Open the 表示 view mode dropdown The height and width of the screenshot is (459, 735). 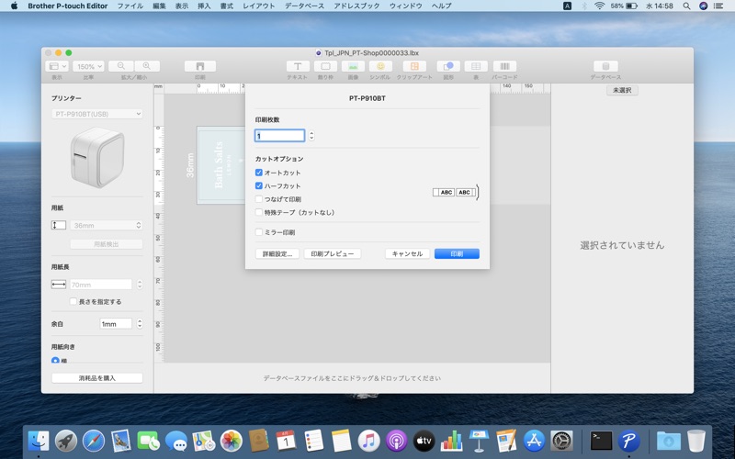tap(57, 66)
